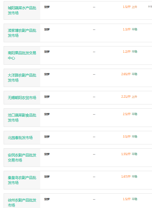This screenshot has height=208, width=152.
Task: Open the 凌家塘农副产品批发市场 market link
Action: point(22,33)
